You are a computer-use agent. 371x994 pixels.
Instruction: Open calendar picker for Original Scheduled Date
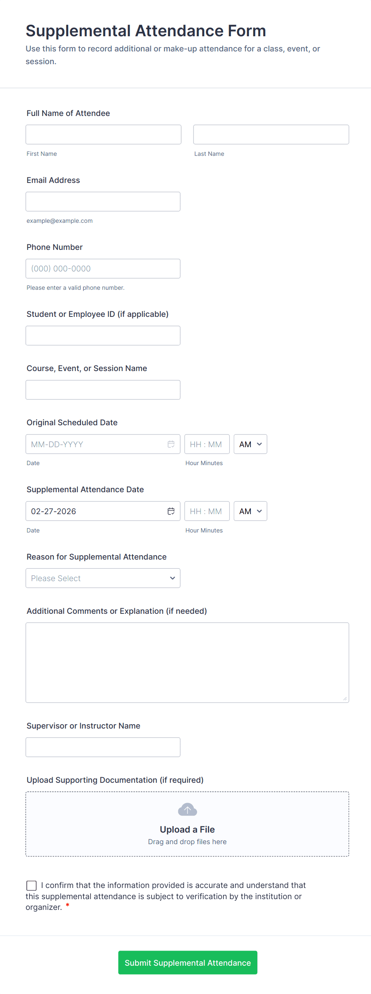click(x=171, y=444)
